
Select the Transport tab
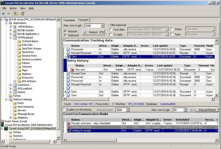point(83,20)
